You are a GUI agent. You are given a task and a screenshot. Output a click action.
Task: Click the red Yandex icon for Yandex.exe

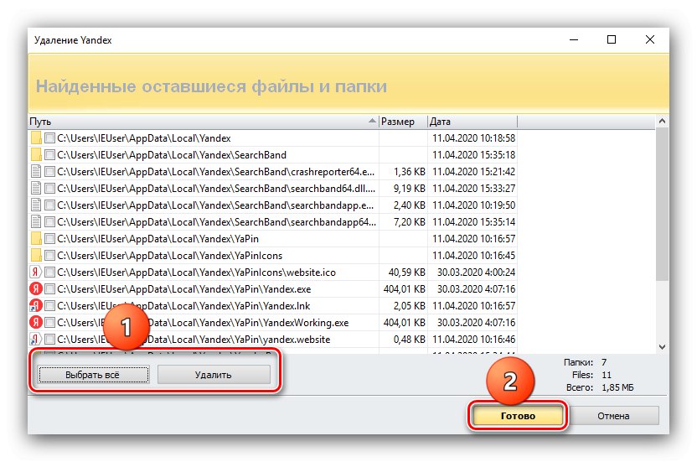[36, 289]
